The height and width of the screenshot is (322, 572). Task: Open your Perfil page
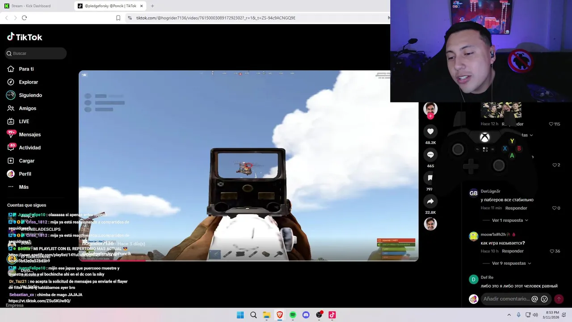19,174
